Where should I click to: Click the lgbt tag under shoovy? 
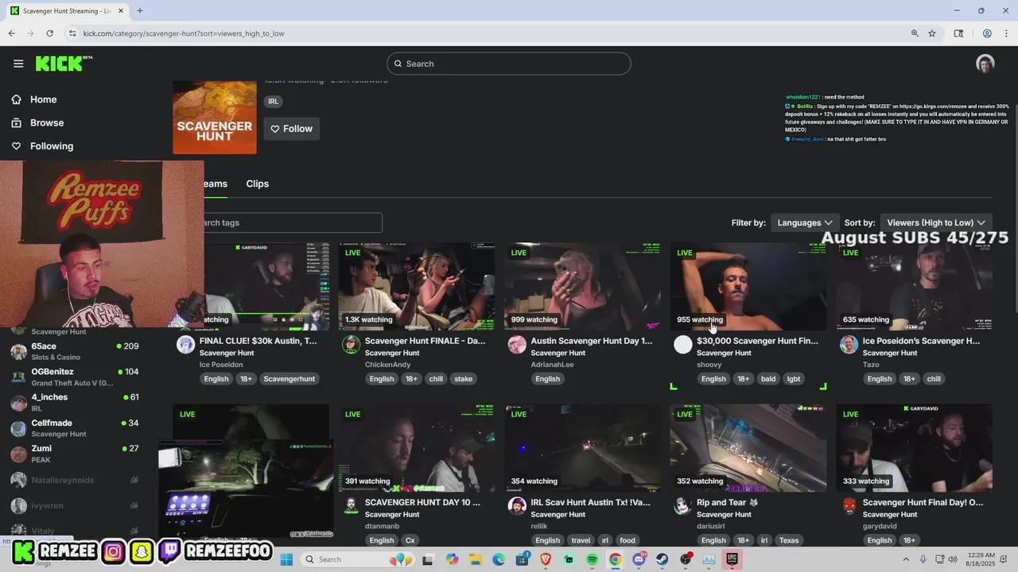[x=794, y=379]
